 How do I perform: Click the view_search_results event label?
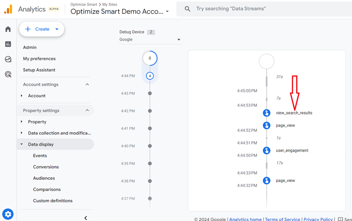pyautogui.click(x=294, y=113)
